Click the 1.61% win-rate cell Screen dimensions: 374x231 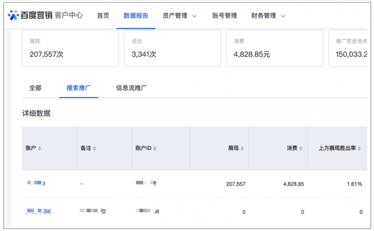(355, 184)
